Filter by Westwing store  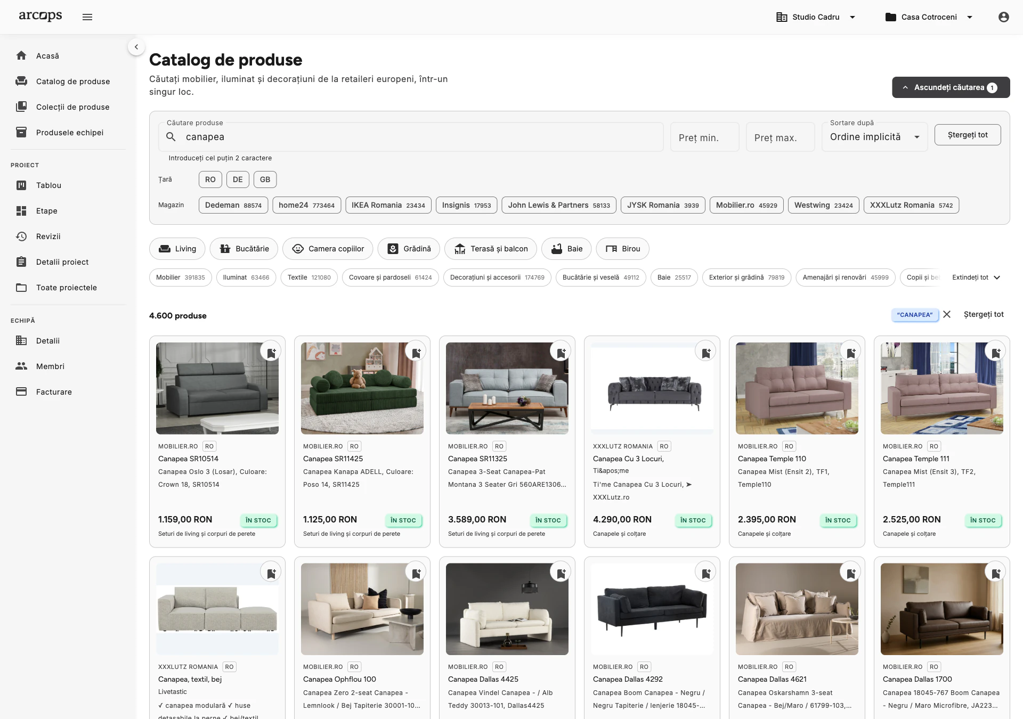point(824,205)
